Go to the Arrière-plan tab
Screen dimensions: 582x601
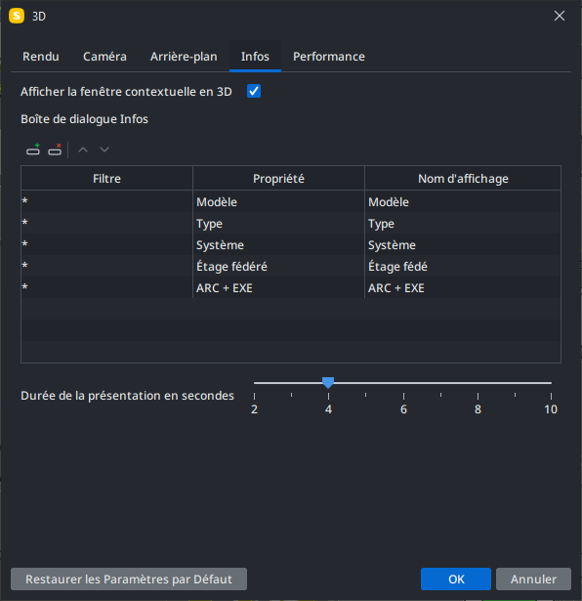pyautogui.click(x=184, y=57)
